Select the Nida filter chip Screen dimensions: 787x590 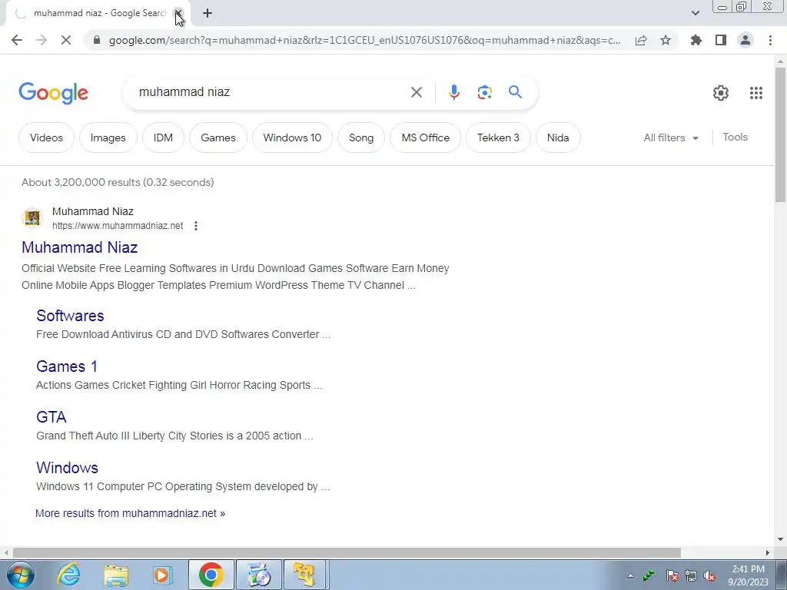(558, 138)
